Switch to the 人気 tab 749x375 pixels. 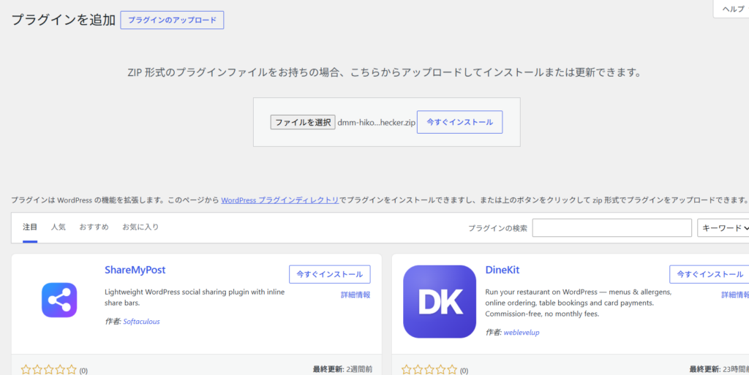59,227
